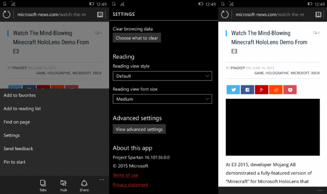Open Terms of use link
327x194 pixels.
125,175
